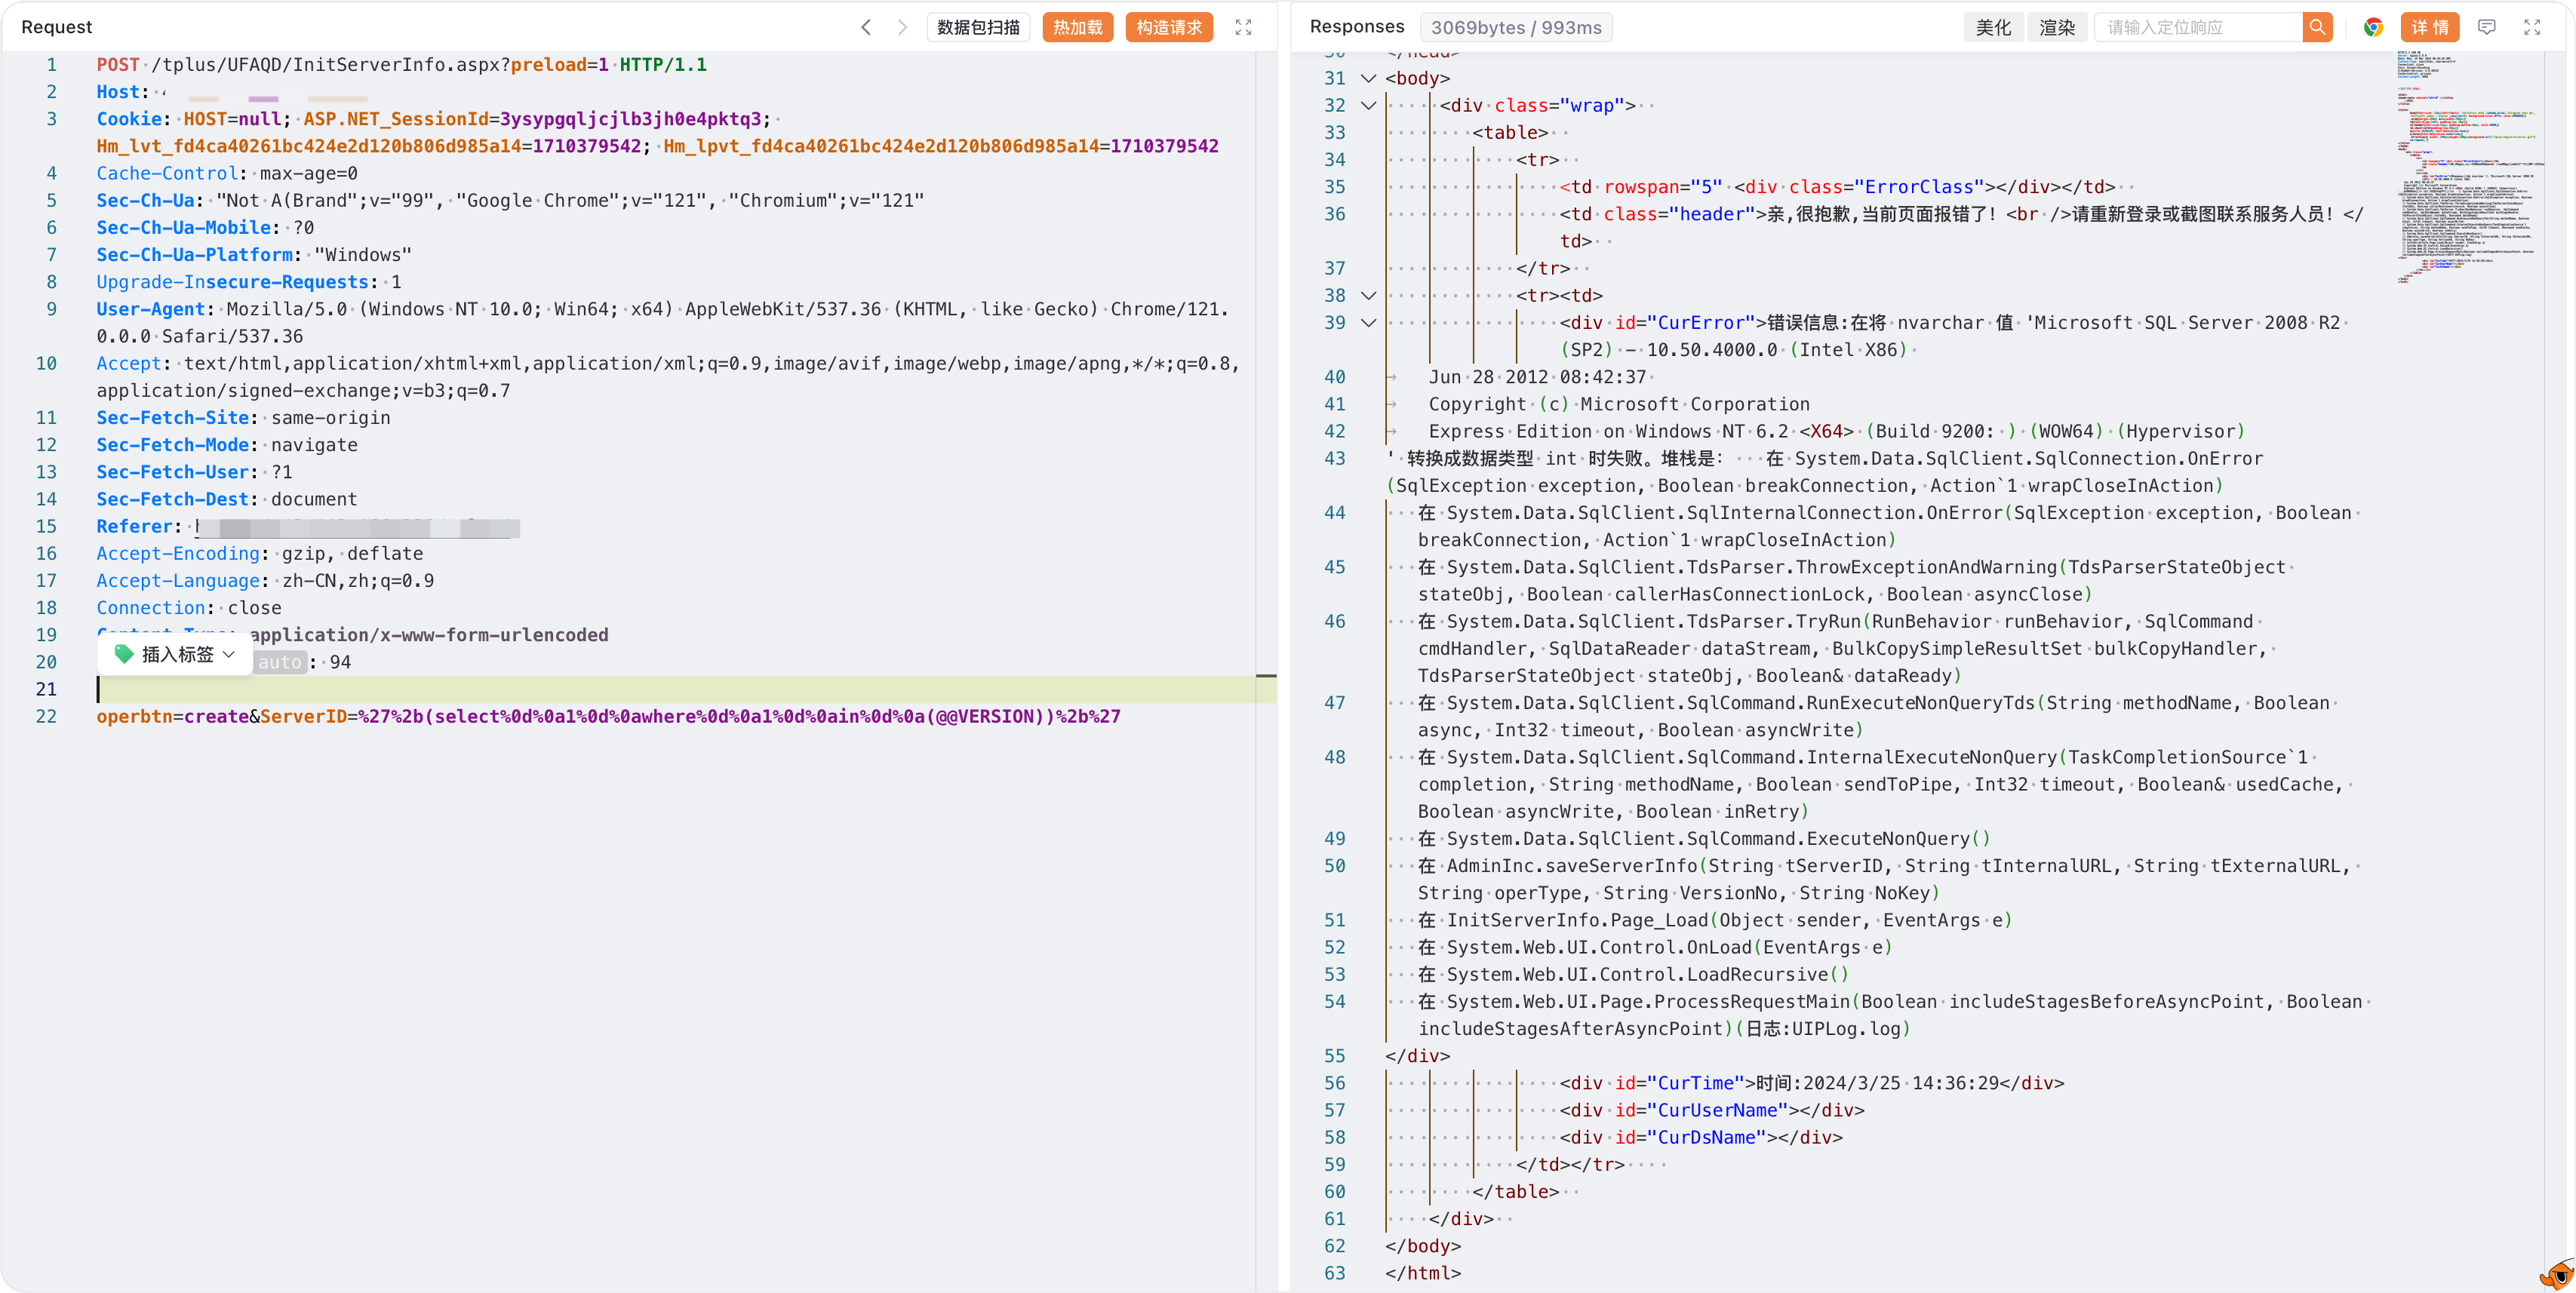The width and height of the screenshot is (2576, 1293).
Task: Click the orange search icon in Responses
Action: point(2317,27)
